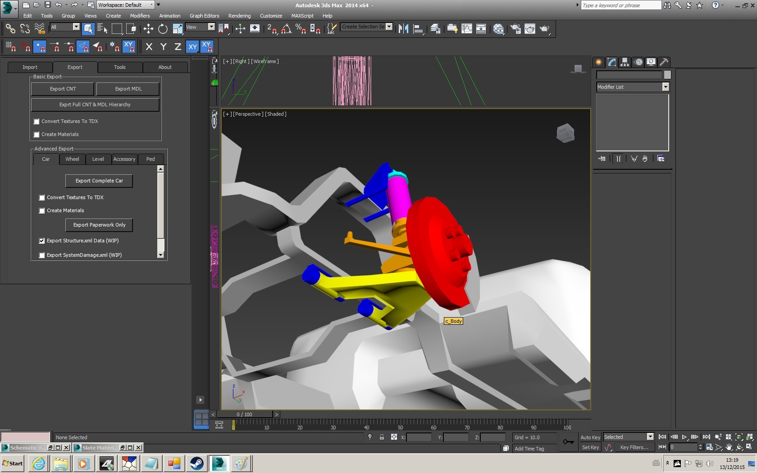Activate the Select and Rotate tool

click(163, 29)
